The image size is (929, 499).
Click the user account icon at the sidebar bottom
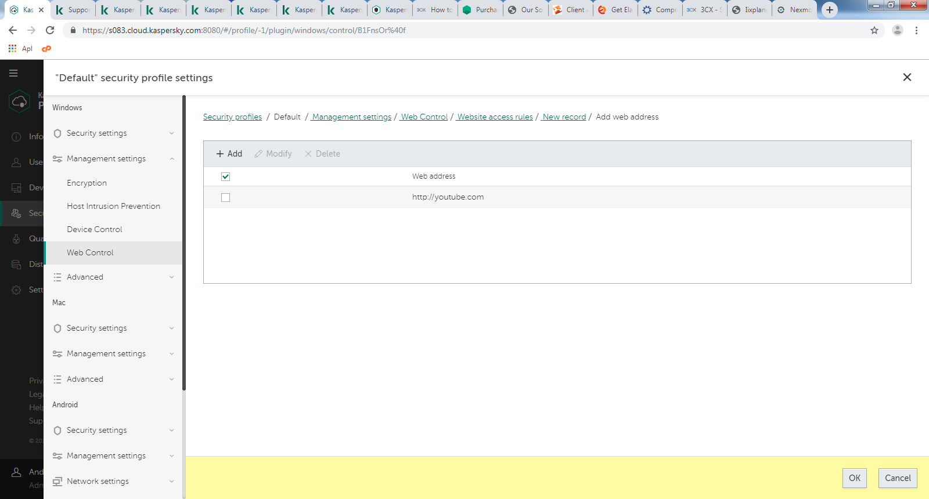[x=16, y=472]
